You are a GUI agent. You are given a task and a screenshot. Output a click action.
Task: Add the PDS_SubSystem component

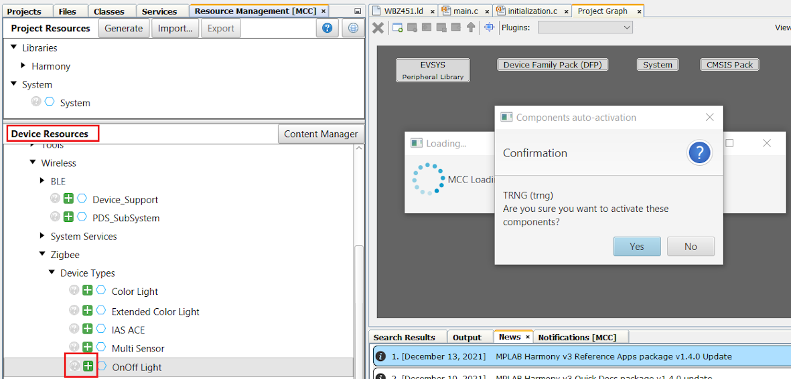coord(68,217)
